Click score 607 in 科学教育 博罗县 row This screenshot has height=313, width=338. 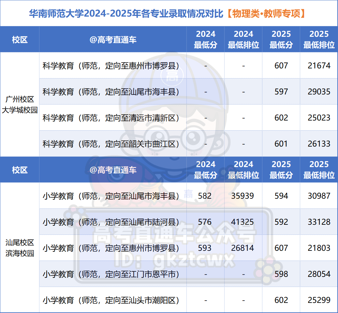281,65
